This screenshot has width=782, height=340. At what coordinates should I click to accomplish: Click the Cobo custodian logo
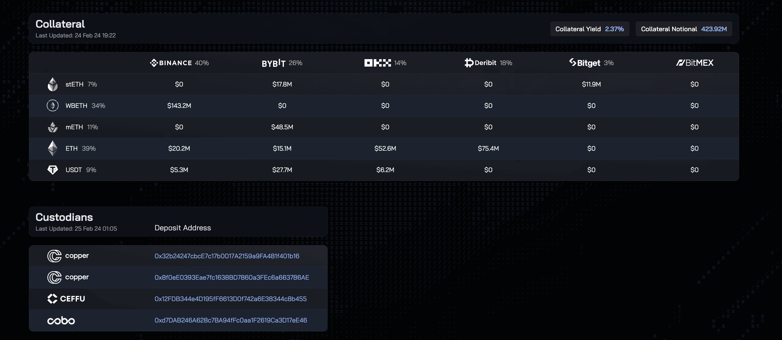click(61, 320)
